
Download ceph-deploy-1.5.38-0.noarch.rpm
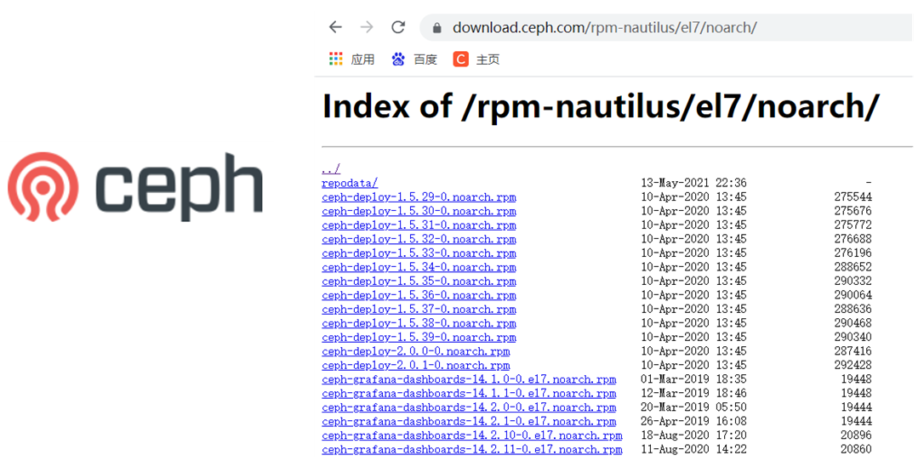point(419,323)
